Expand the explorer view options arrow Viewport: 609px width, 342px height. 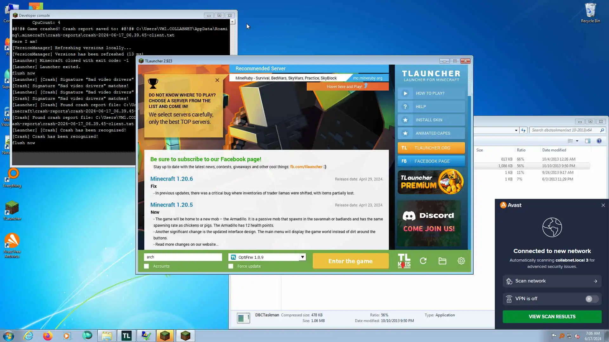point(577,141)
